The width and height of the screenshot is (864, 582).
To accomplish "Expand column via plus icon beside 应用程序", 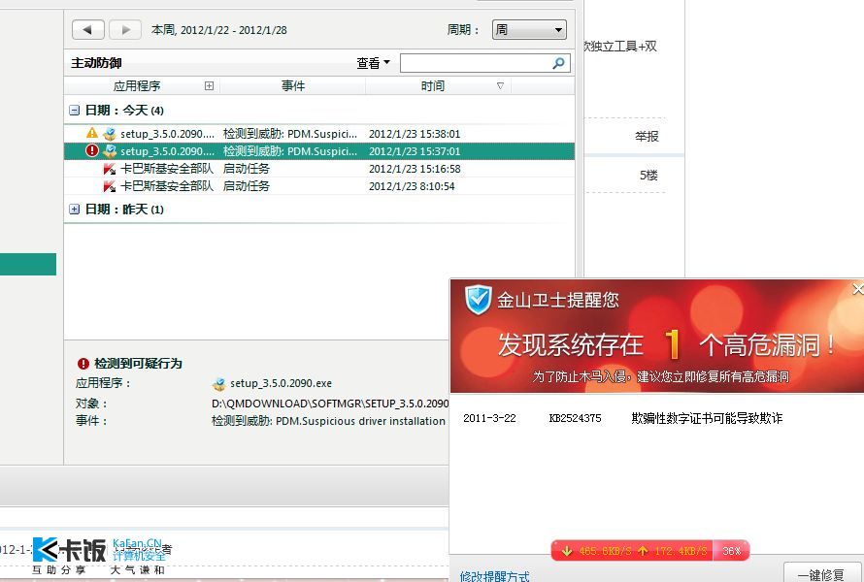I will [x=209, y=86].
